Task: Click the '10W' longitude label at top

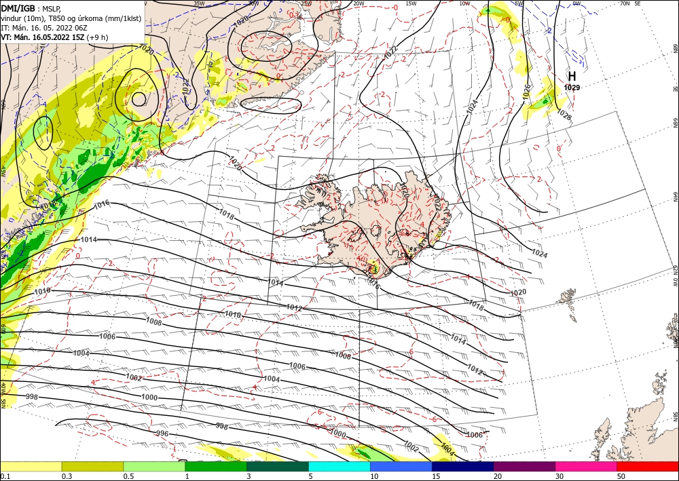Action: point(464,3)
